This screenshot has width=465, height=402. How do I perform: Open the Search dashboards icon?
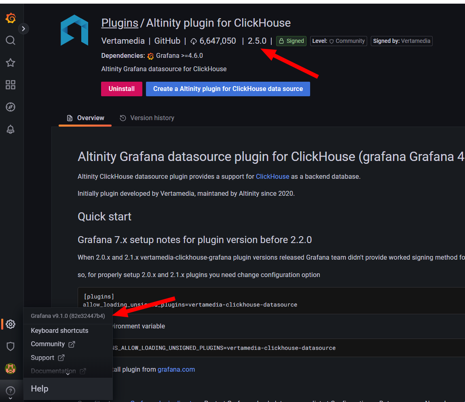click(x=11, y=40)
